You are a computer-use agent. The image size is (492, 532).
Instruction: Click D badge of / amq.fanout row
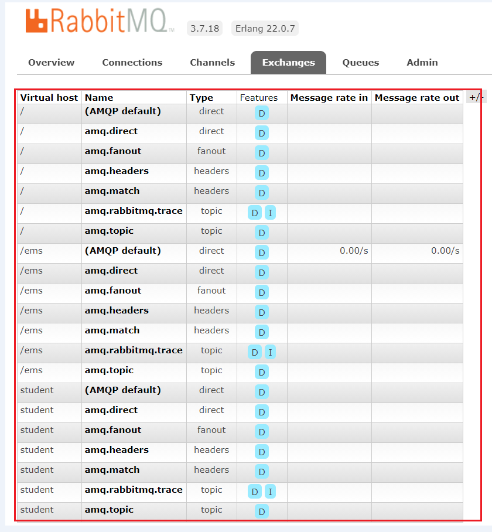pos(262,153)
